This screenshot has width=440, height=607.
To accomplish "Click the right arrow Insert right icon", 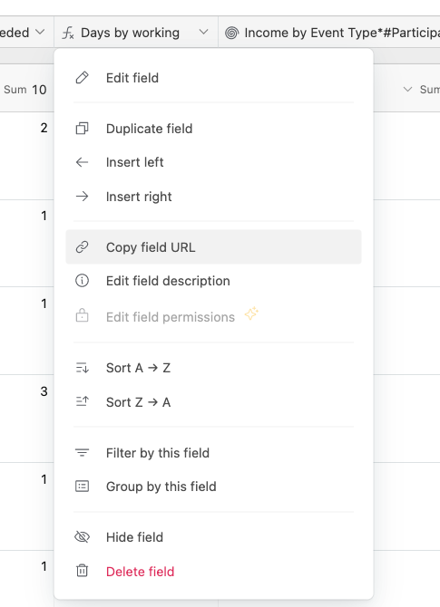I will (82, 197).
